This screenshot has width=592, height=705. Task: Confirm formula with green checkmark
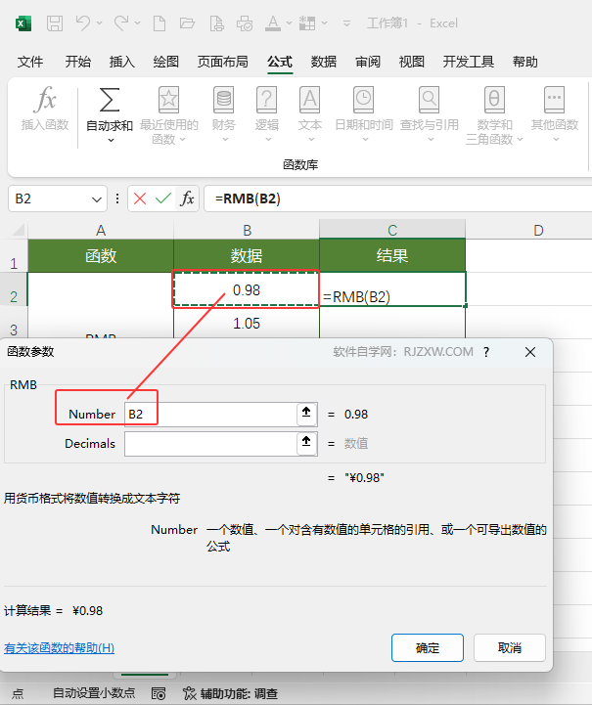tap(163, 198)
